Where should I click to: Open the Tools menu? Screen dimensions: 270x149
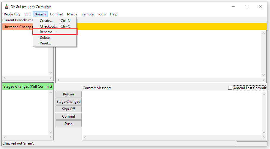point(102,14)
